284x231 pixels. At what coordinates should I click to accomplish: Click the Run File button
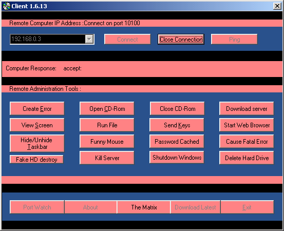[x=107, y=125]
